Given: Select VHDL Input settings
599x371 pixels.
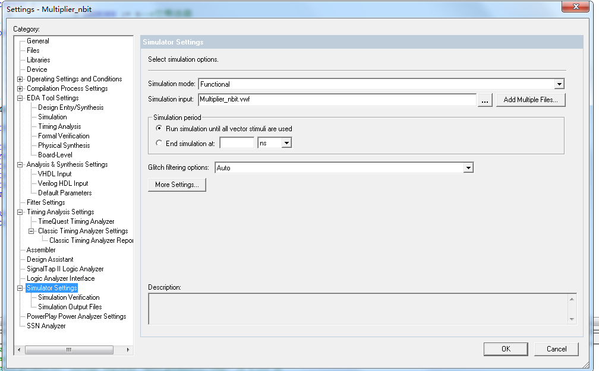Looking at the screenshot, I should pyautogui.click(x=55, y=174).
